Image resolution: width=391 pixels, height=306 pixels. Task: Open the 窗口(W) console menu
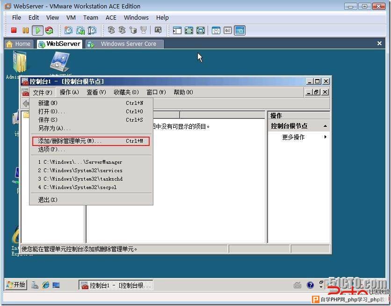pyautogui.click(x=156, y=92)
